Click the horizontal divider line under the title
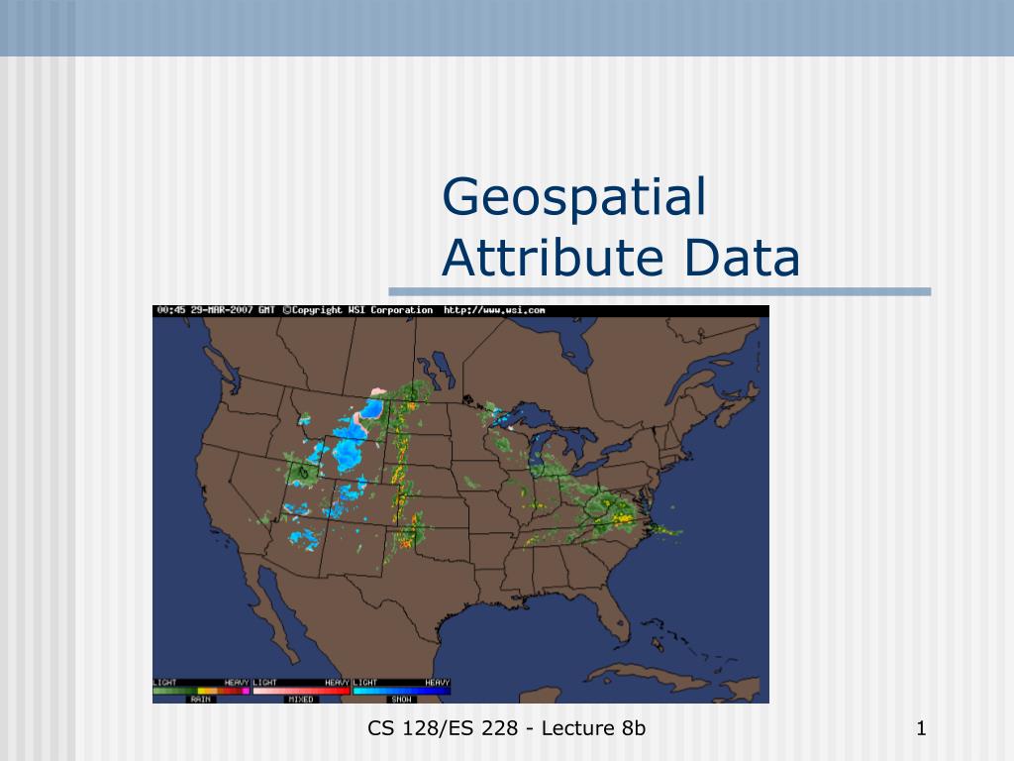Screen dimensions: 1014x761 tap(661, 289)
